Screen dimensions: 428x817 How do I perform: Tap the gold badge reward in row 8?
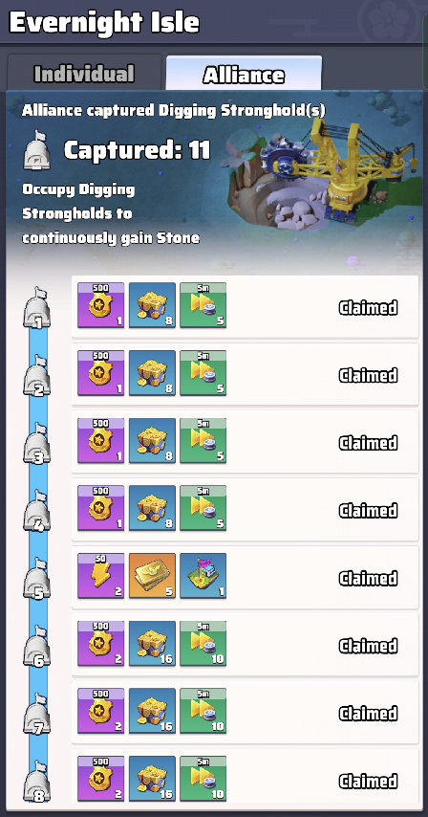[x=101, y=779]
